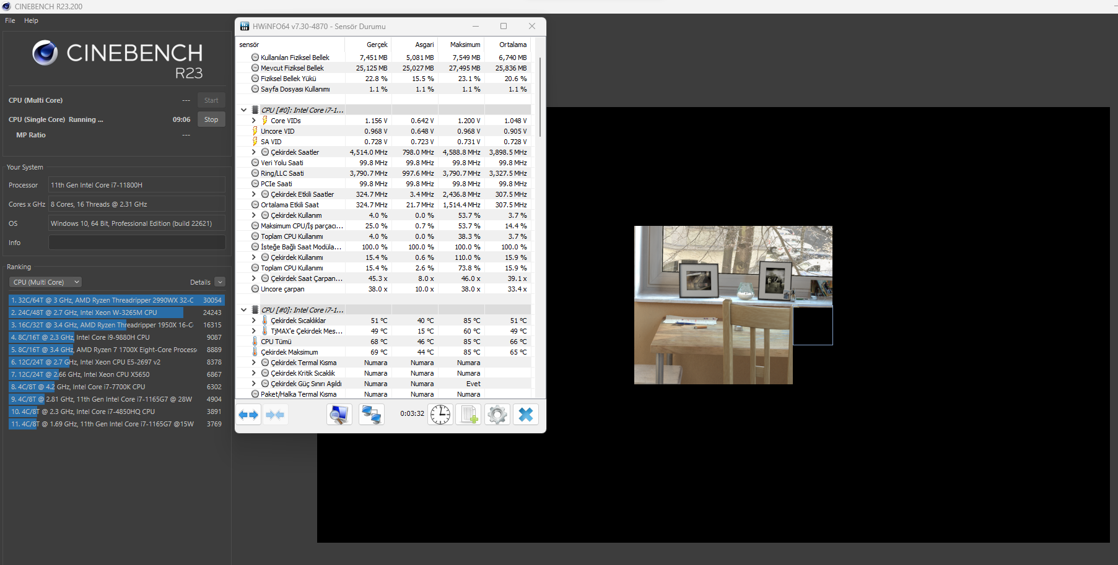1118x565 pixels.
Task: Click the round icon beside Uncore çarpan
Action: pyautogui.click(x=255, y=289)
